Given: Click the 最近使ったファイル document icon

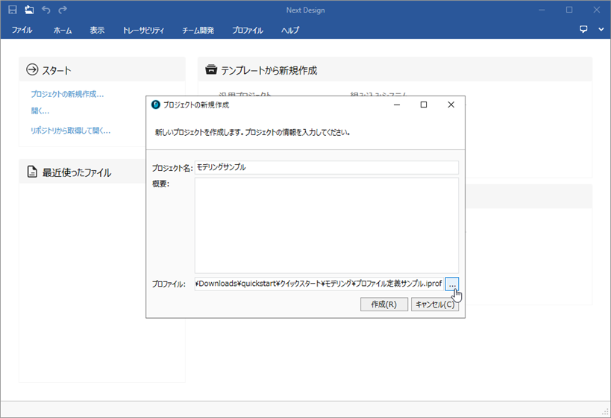Looking at the screenshot, I should (32, 172).
